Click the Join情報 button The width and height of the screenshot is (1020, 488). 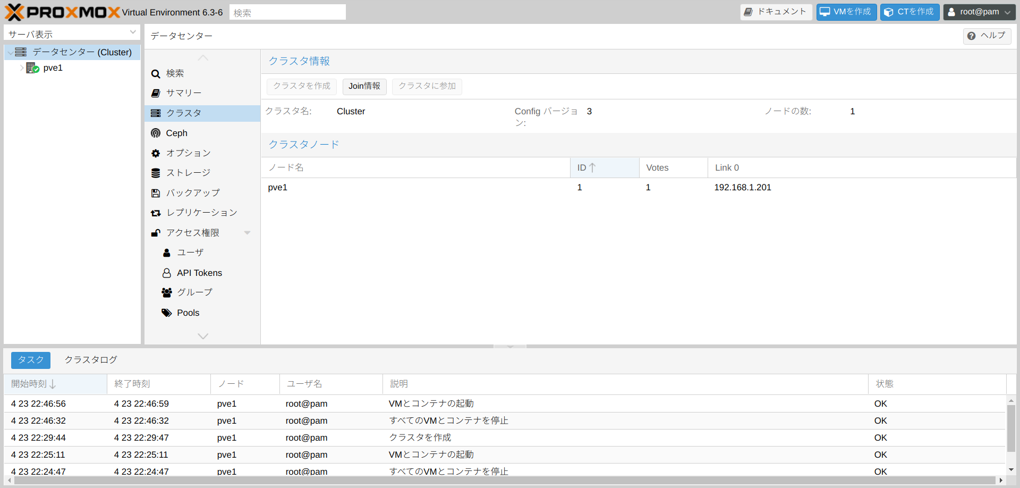[x=364, y=86]
